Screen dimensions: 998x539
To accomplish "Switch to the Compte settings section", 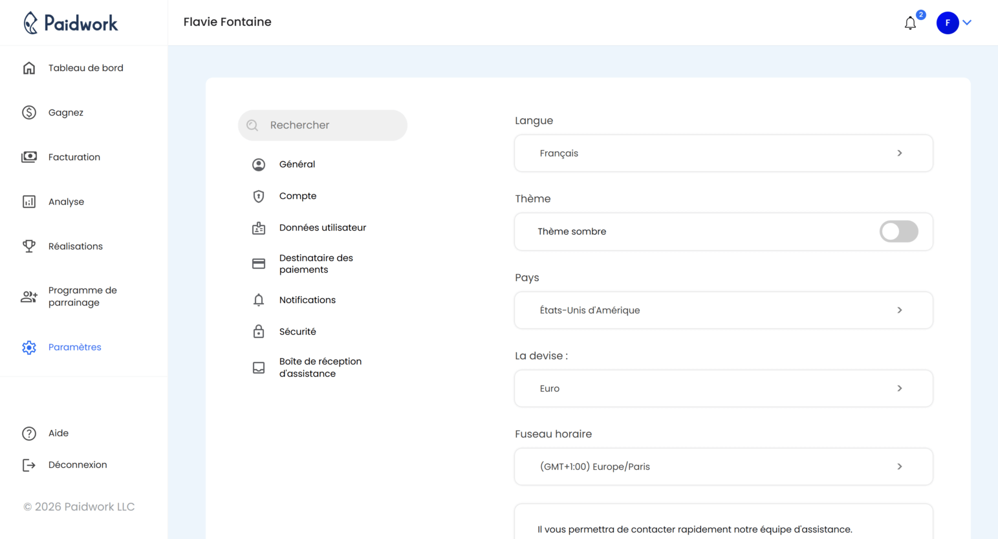I will [298, 196].
